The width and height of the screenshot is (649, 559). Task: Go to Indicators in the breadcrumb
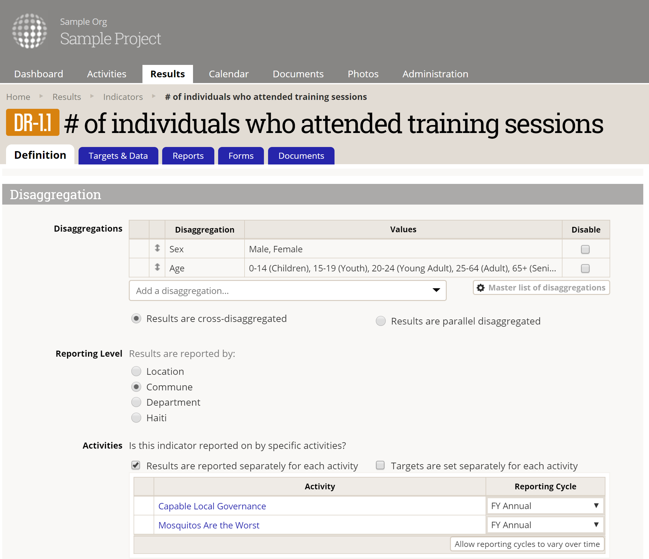(123, 97)
